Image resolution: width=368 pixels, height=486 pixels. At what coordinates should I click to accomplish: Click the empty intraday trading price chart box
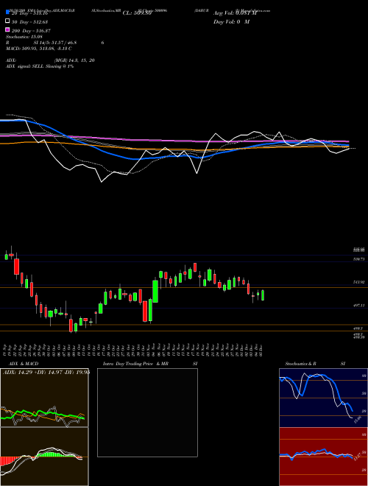tap(147, 412)
